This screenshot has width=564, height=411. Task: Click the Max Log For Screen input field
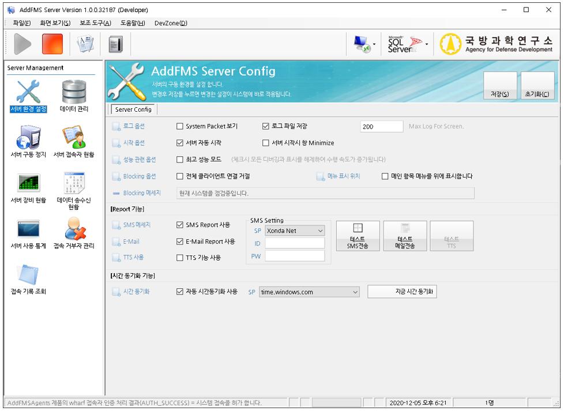click(381, 126)
